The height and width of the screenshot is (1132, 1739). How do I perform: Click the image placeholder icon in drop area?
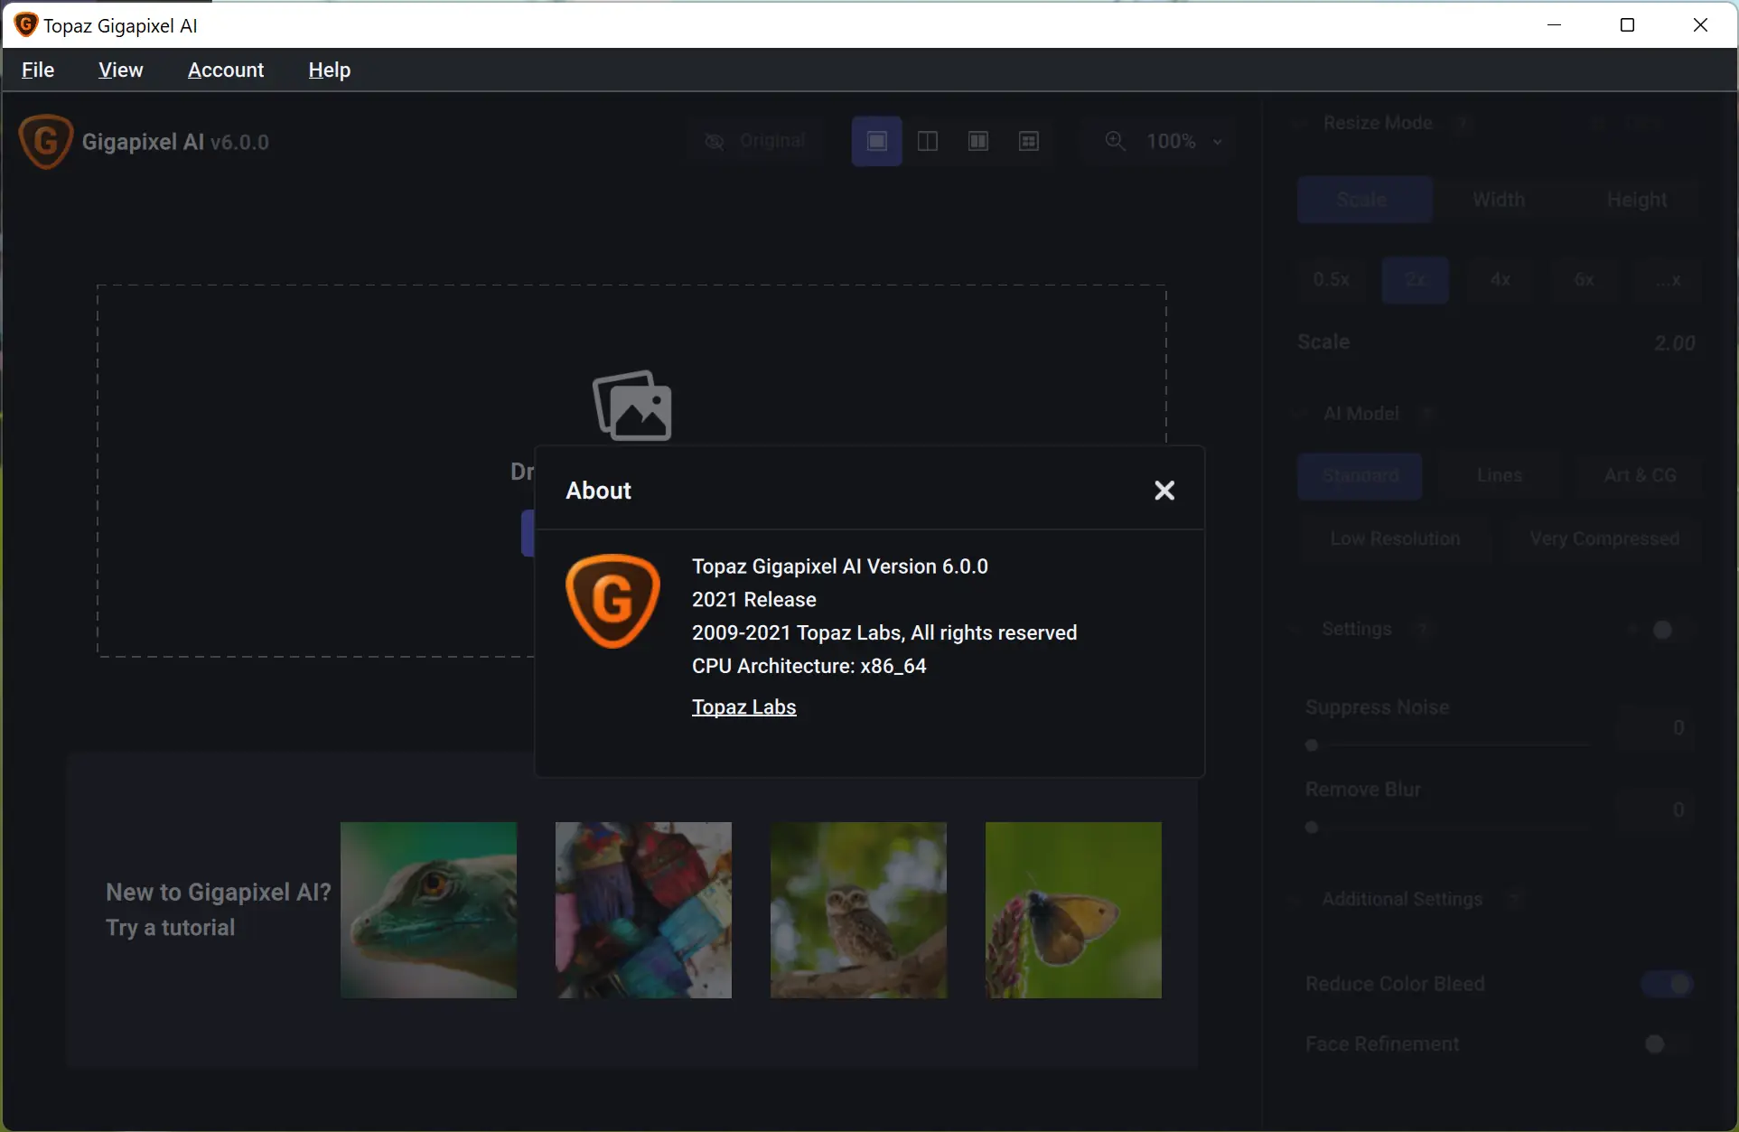pyautogui.click(x=632, y=406)
